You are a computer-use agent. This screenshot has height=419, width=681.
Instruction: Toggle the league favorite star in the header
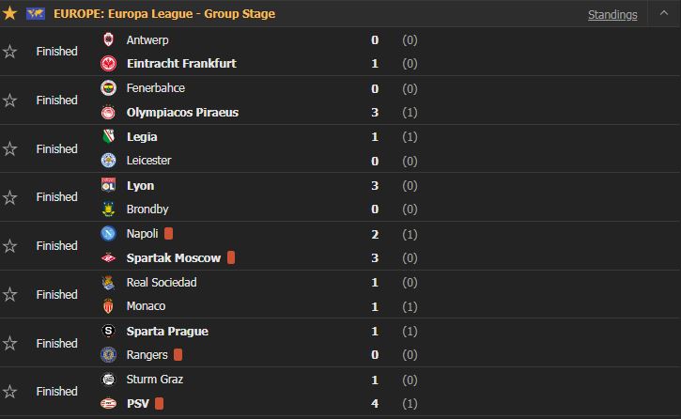pos(10,14)
